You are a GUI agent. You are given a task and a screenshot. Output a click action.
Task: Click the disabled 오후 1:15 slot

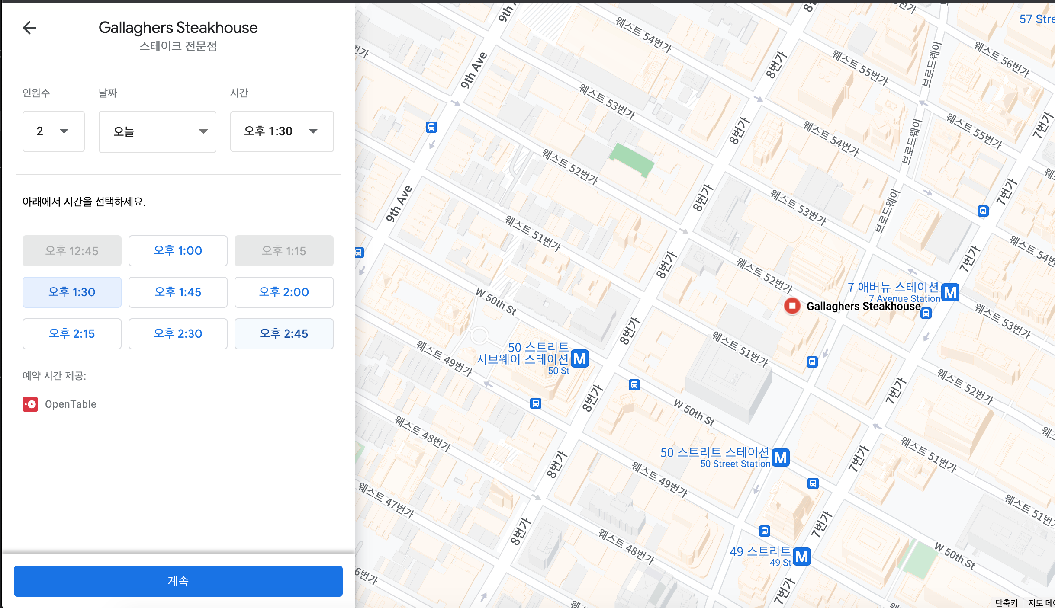[x=284, y=251]
